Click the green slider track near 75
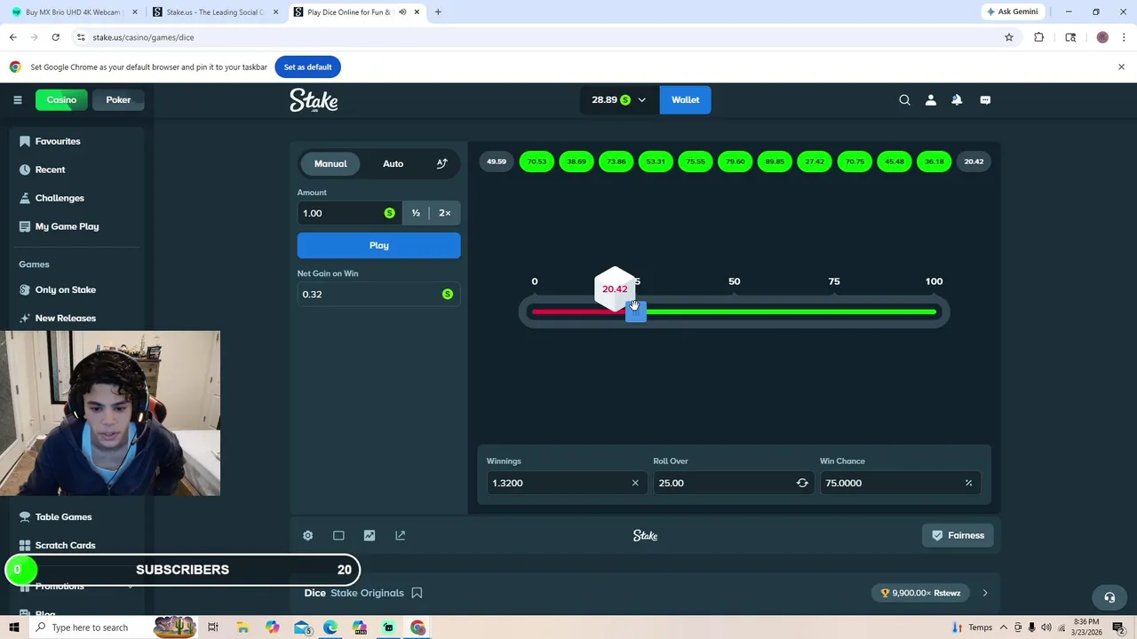This screenshot has height=639, width=1137. (x=833, y=312)
